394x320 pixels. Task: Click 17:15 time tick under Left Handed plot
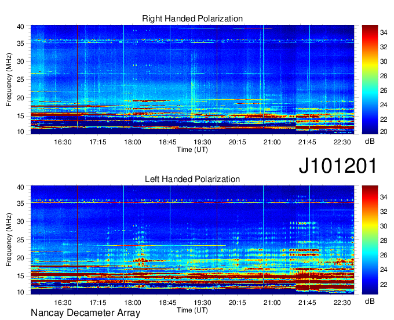pos(98,303)
